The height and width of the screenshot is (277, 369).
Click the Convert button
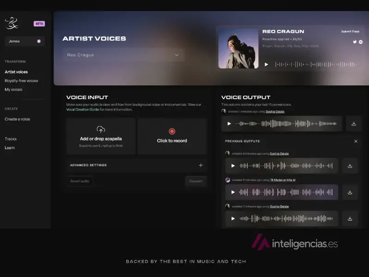point(196,181)
